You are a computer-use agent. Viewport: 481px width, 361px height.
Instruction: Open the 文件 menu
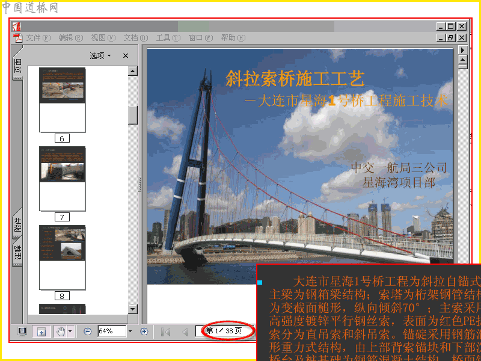click(x=38, y=38)
